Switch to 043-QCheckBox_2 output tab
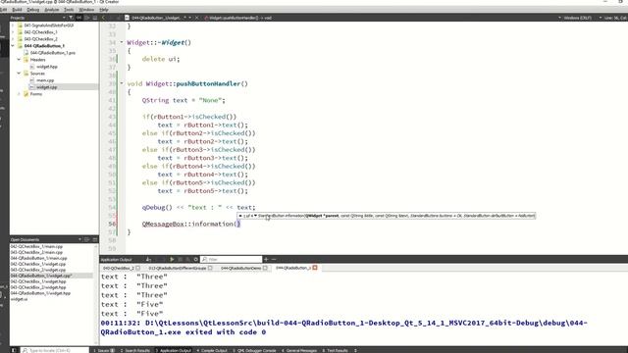The width and height of the screenshot is (628, 353). click(x=119, y=268)
